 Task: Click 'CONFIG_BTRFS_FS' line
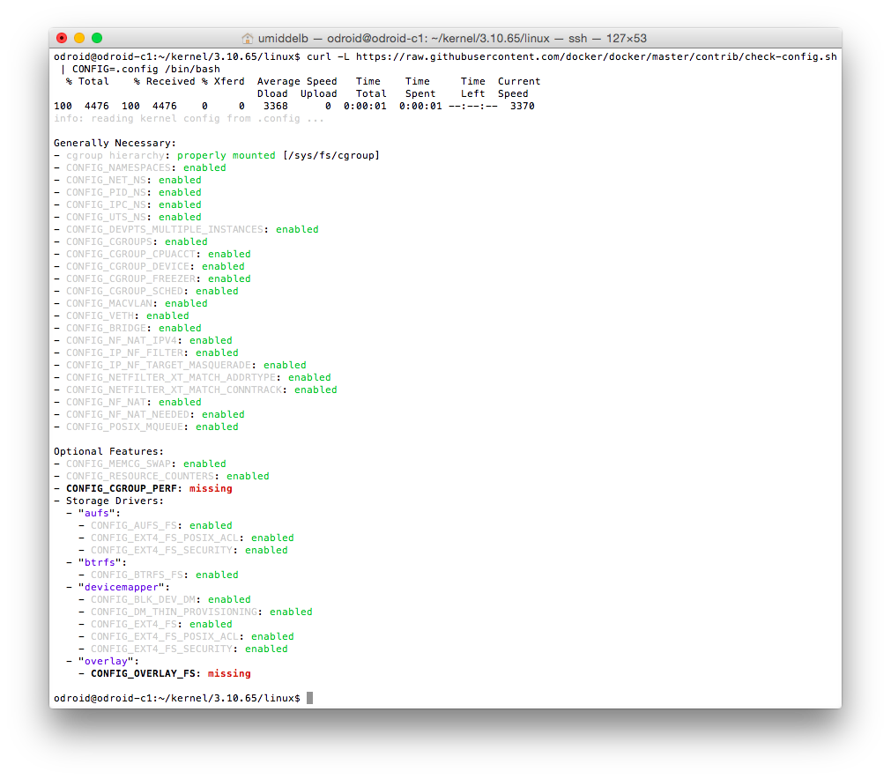159,575
